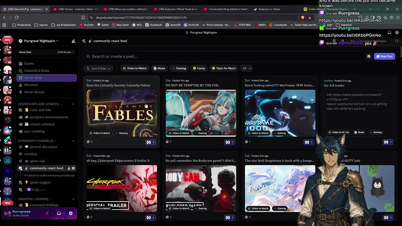Toggle microphone mute in user panel
Viewport: 402px width, 226px height.
click(47, 213)
